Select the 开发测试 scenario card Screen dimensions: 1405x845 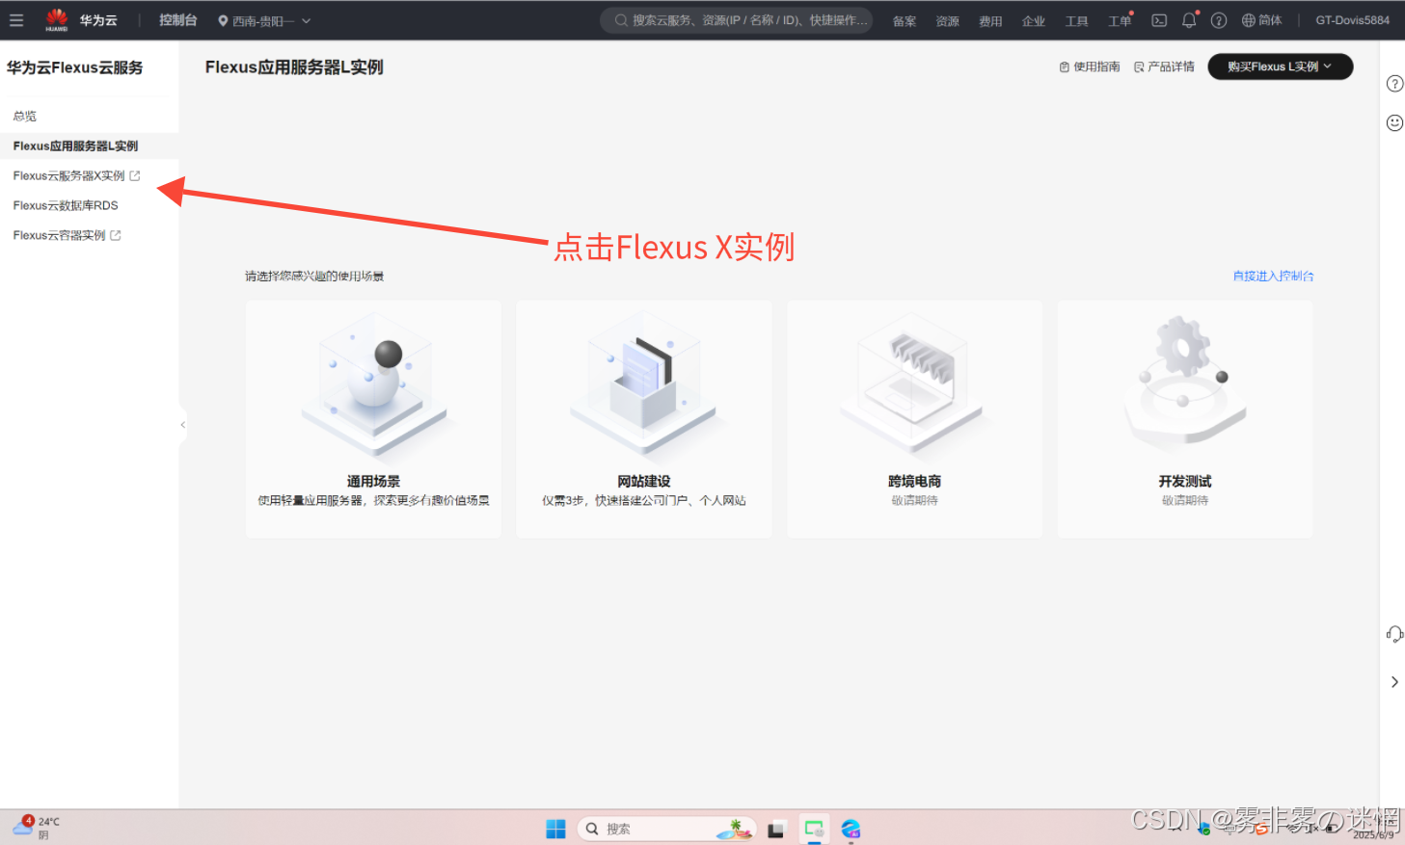1185,419
